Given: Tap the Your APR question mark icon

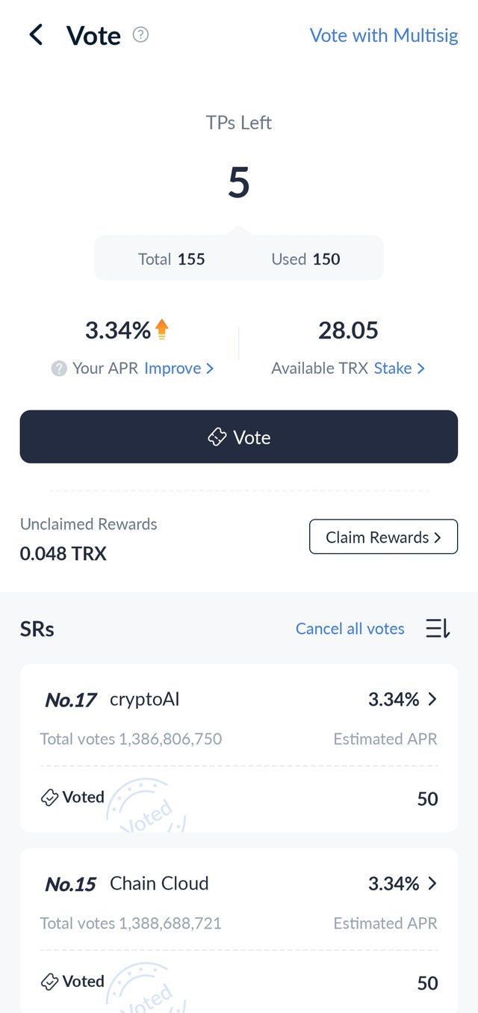Looking at the screenshot, I should point(59,369).
